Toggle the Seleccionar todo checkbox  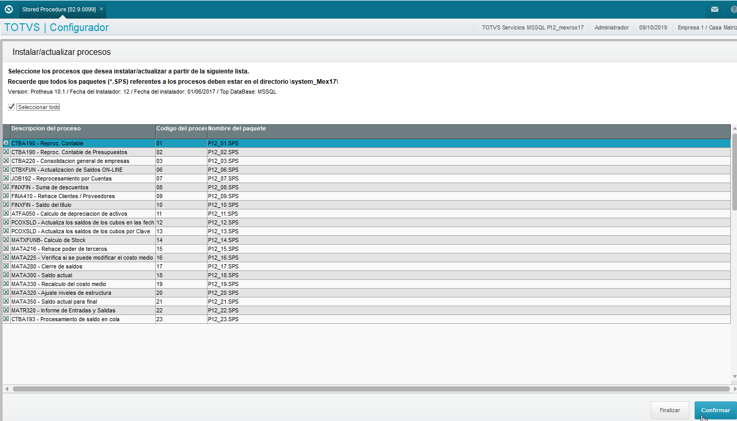point(11,107)
